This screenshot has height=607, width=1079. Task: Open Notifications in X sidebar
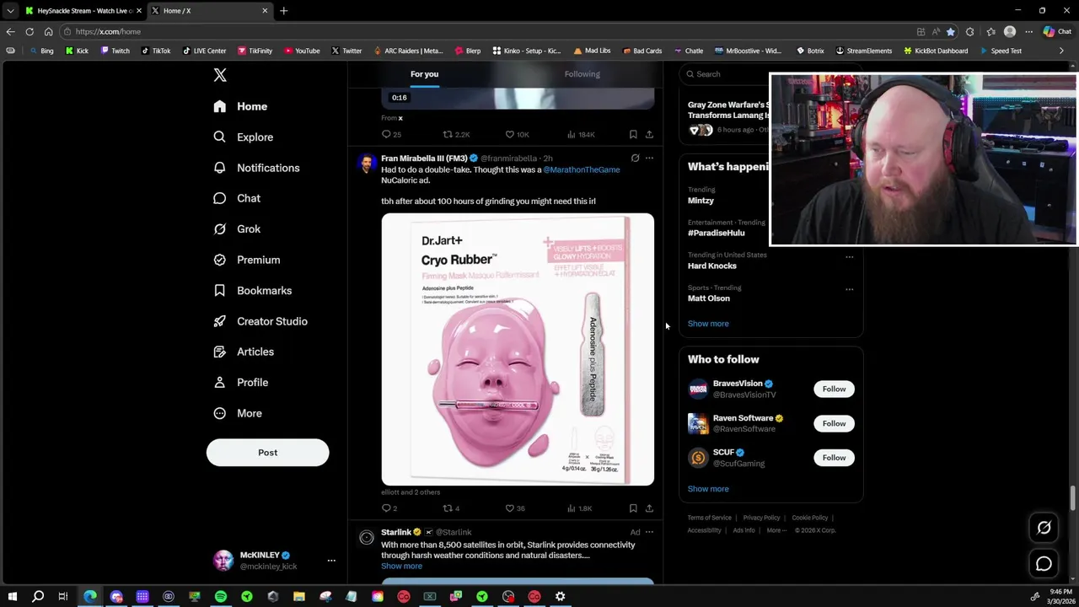(256, 168)
